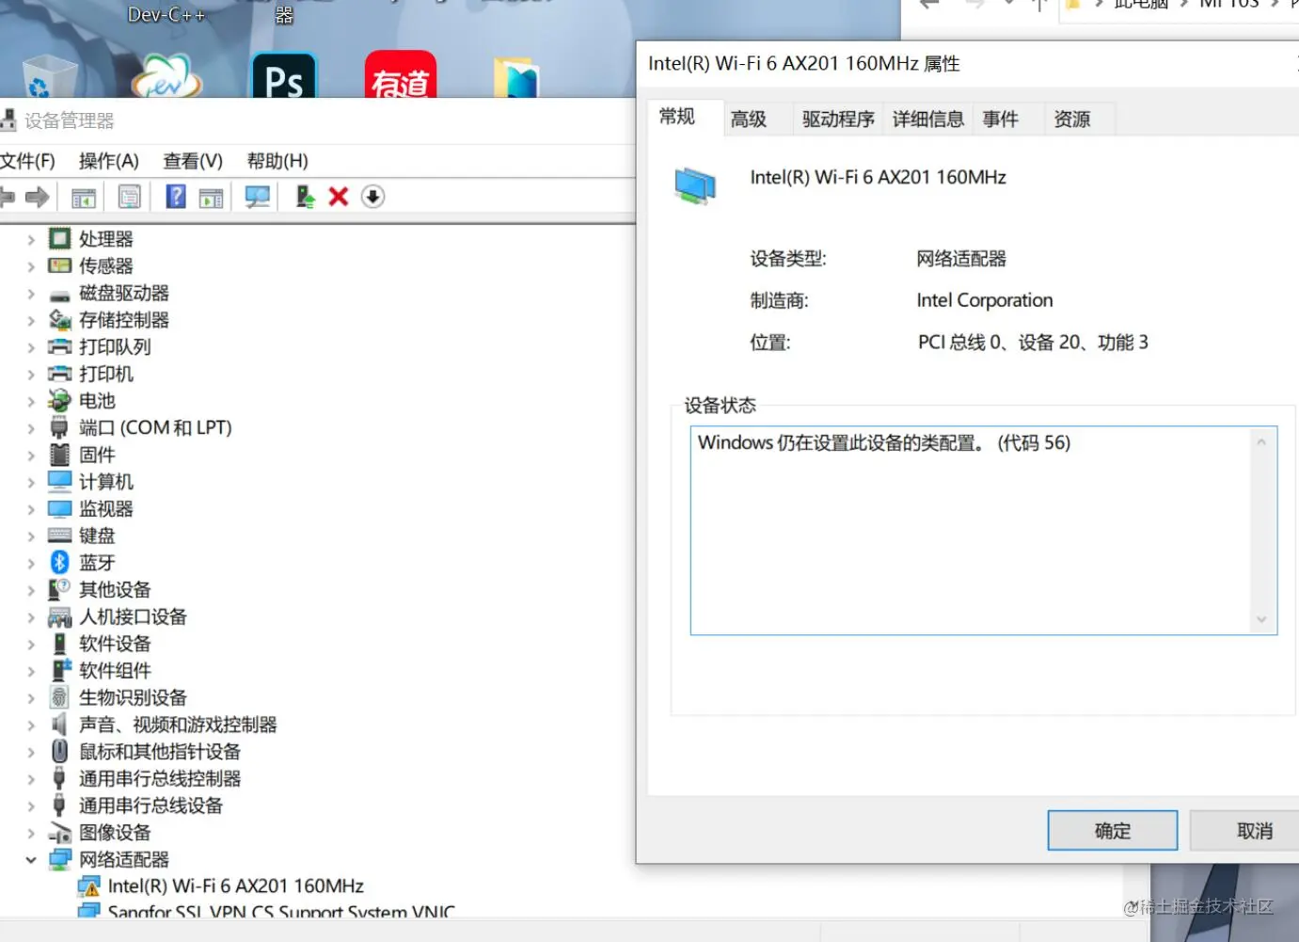Select the Intel(R) Wi-Fi 6 AX201 tree item

[235, 886]
